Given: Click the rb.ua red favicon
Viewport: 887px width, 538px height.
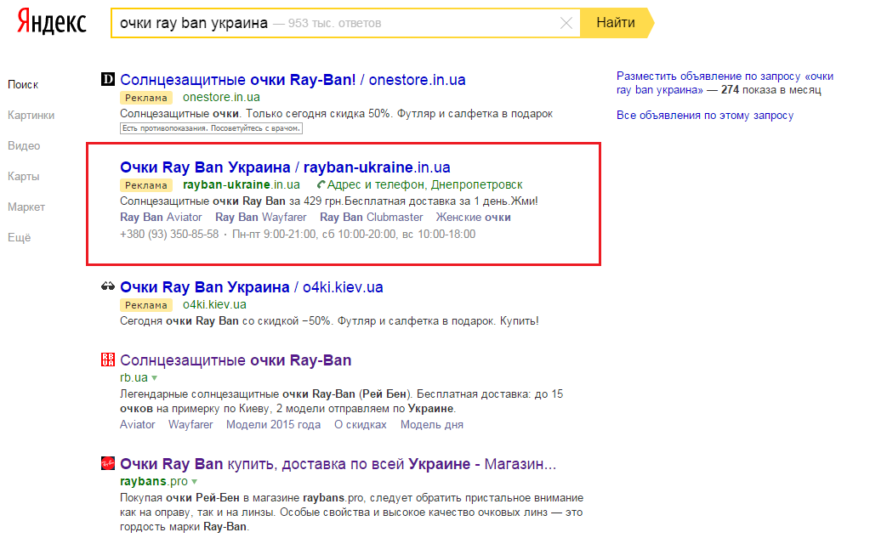Looking at the screenshot, I should click(107, 360).
